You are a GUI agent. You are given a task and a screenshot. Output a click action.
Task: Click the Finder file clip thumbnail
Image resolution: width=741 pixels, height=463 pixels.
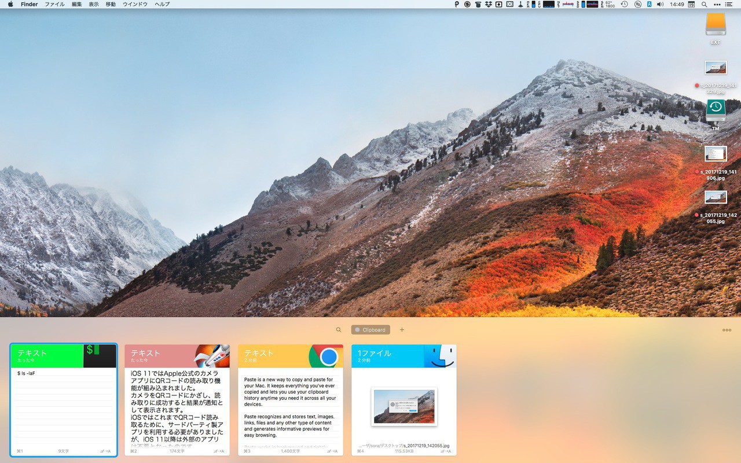click(x=404, y=406)
